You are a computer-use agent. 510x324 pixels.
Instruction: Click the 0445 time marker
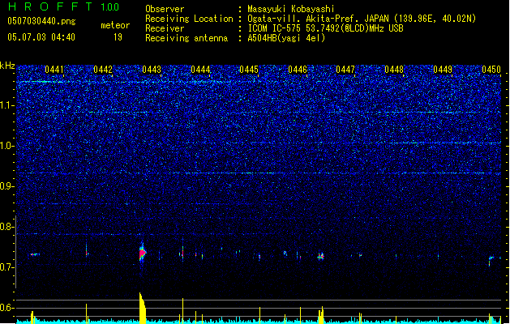click(249, 70)
